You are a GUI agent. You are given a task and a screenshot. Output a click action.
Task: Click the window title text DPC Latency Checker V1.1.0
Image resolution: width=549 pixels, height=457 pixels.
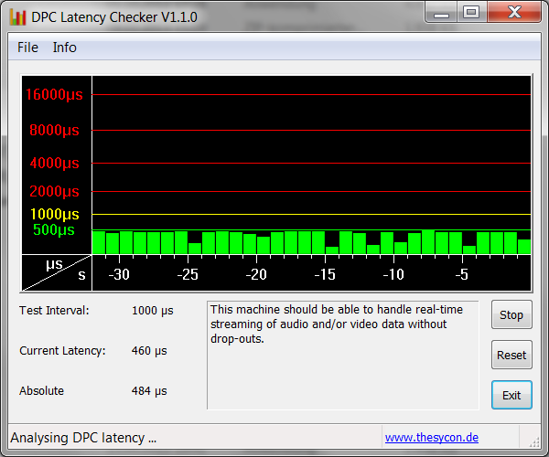(x=114, y=17)
